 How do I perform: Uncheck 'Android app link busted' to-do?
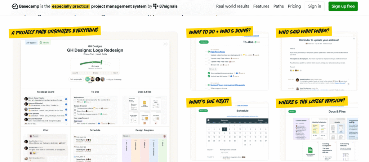pyautogui.click(x=209, y=76)
